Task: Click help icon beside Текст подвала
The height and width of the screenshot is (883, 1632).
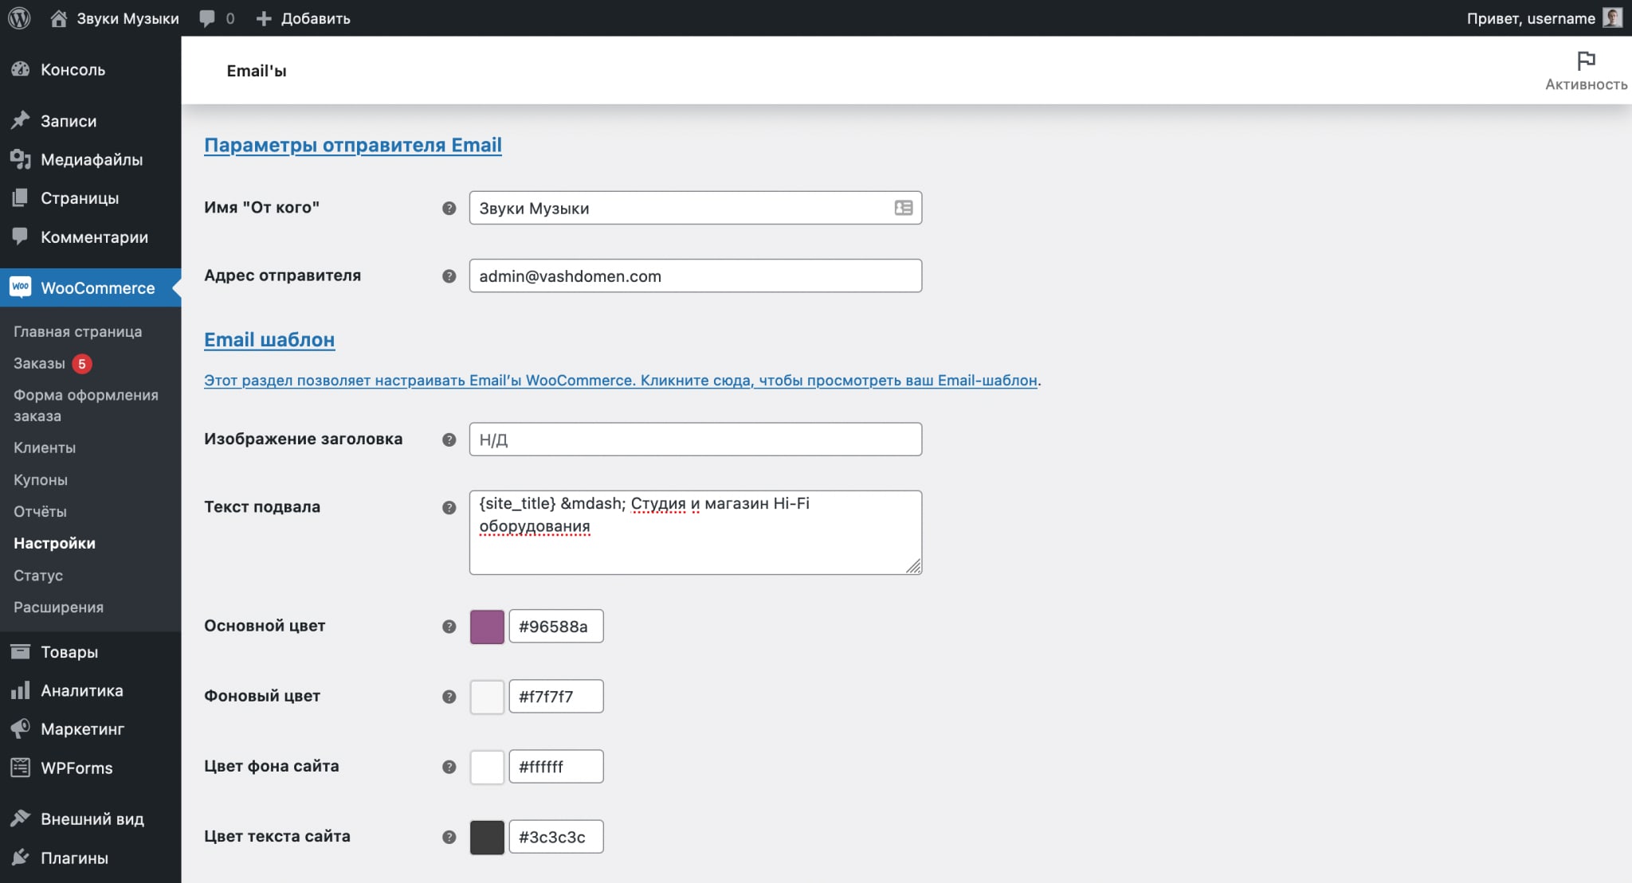Action: [449, 507]
